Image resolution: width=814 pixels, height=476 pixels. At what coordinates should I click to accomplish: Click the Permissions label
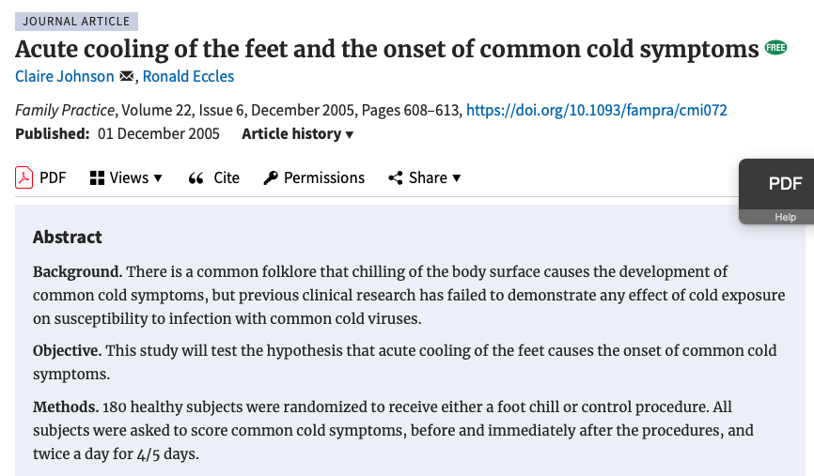(x=324, y=177)
